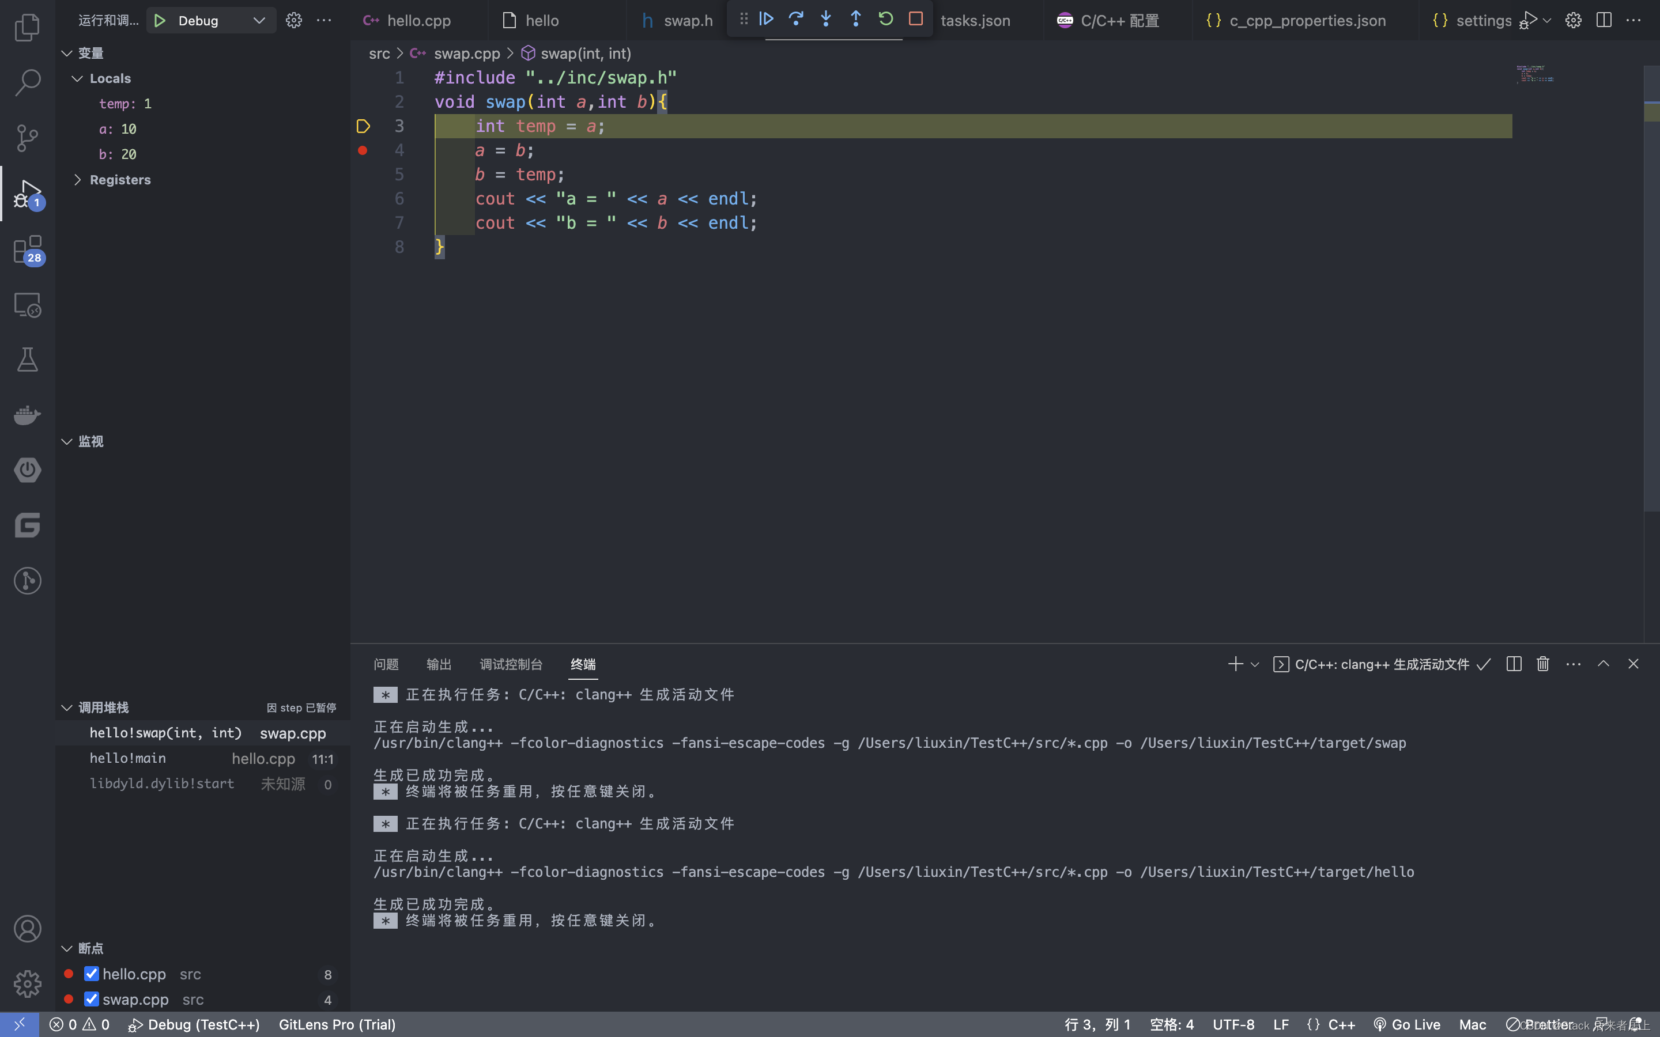Stop the debug session
The height and width of the screenshot is (1037, 1660).
click(x=916, y=19)
